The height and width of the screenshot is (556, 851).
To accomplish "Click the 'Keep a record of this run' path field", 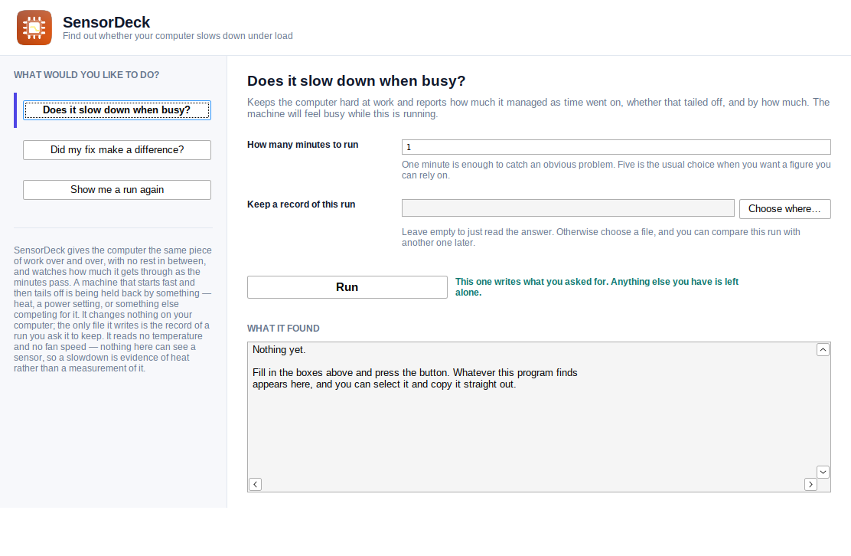I will pyautogui.click(x=568, y=208).
